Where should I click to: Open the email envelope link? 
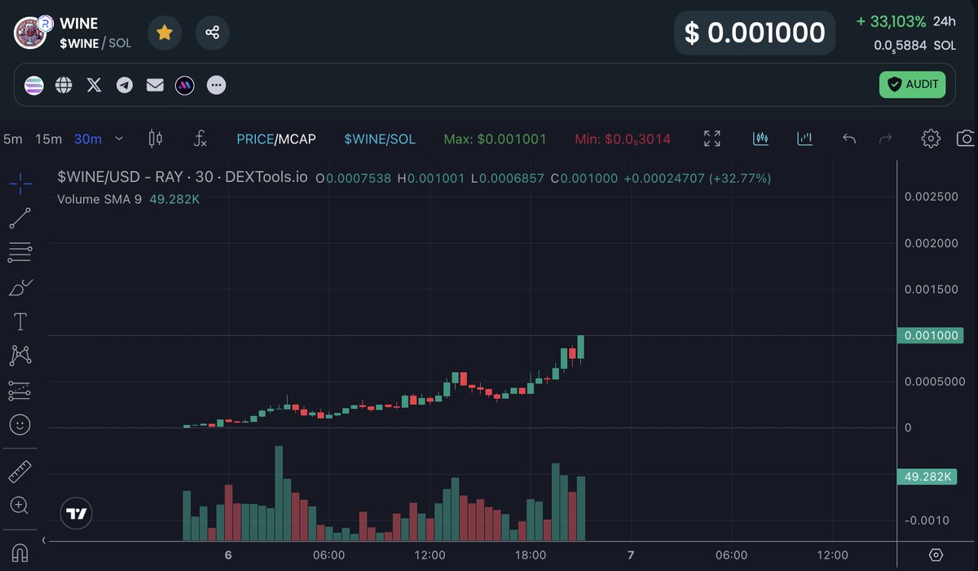coord(155,85)
